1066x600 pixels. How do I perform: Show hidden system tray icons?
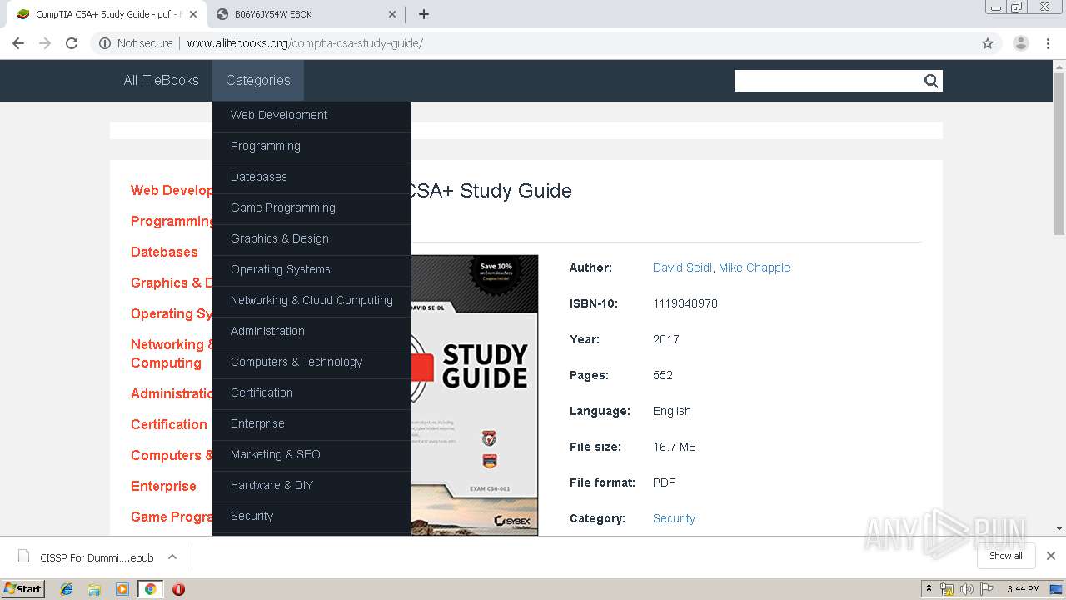[x=929, y=589]
